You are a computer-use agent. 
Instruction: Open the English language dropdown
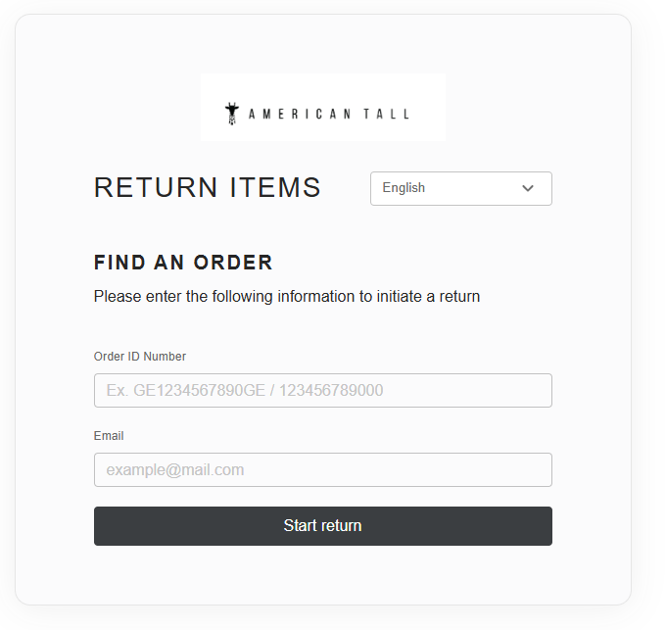(461, 189)
